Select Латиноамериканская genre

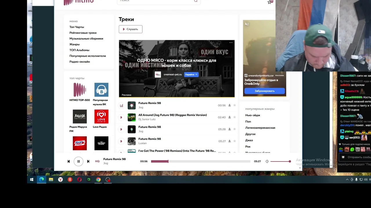[x=260, y=128]
